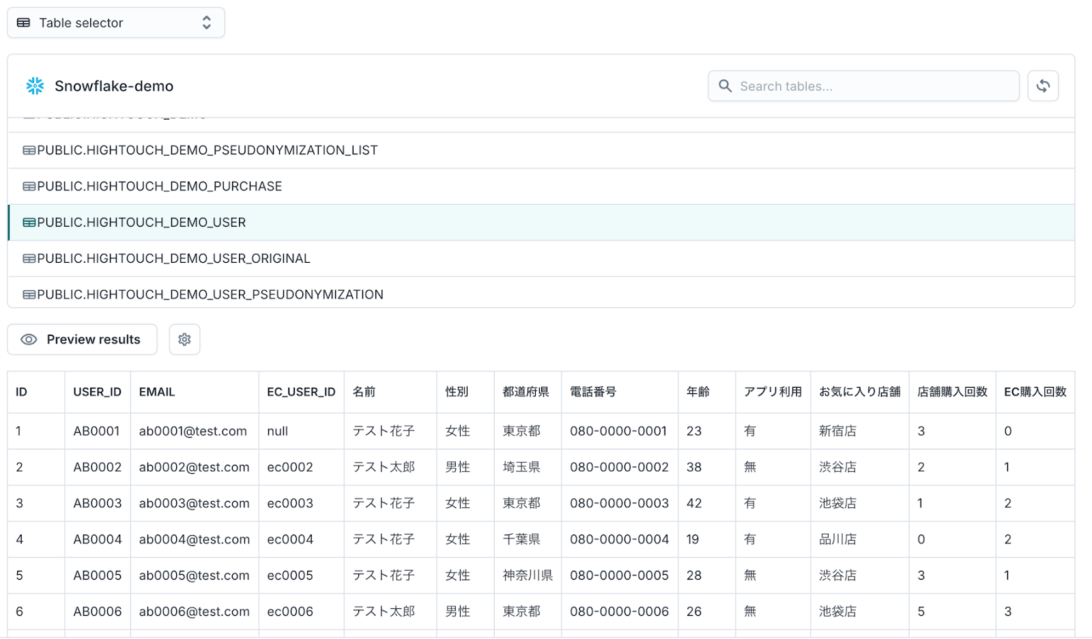Image resolution: width=1092 pixels, height=639 pixels.
Task: Click the USER_ID column header
Action: 97,392
